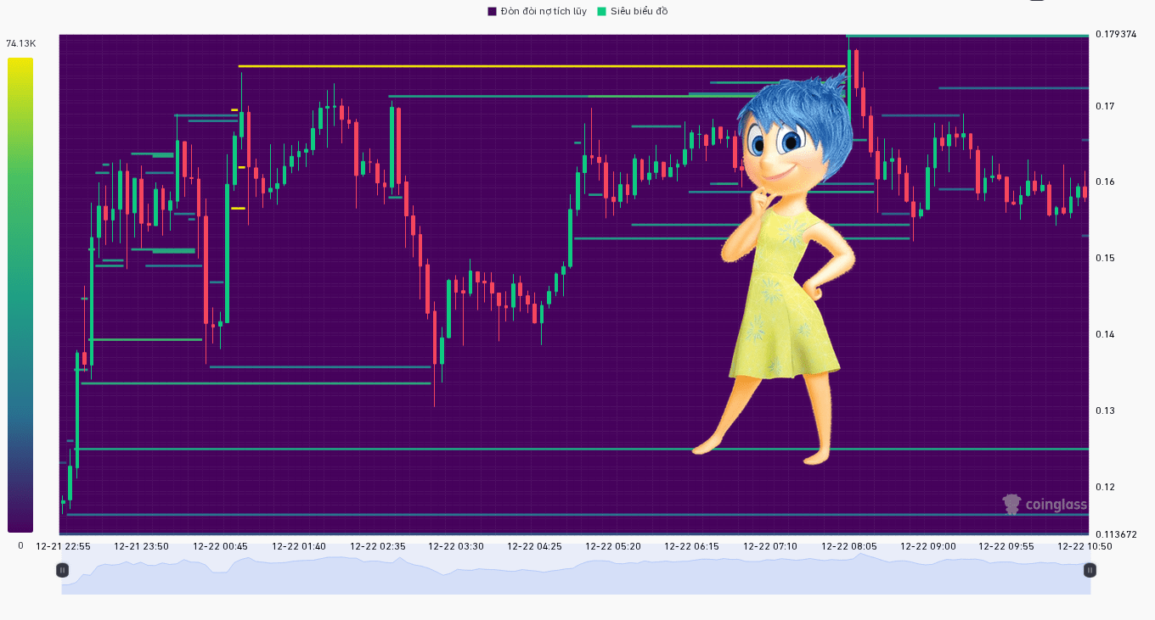Toggle the "Đòn đòi nợ tích lũy" legend series
The image size is (1155, 620).
pyautogui.click(x=537, y=11)
